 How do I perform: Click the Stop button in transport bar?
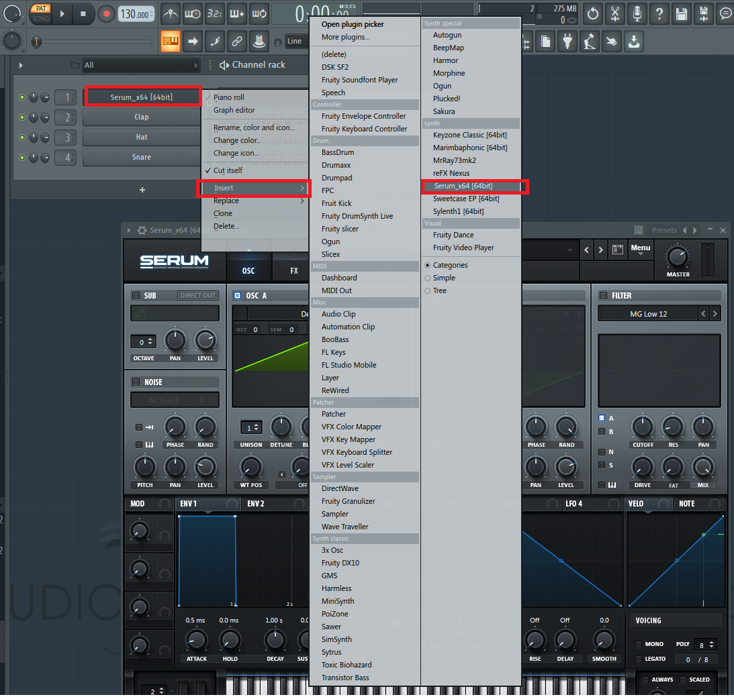click(83, 14)
